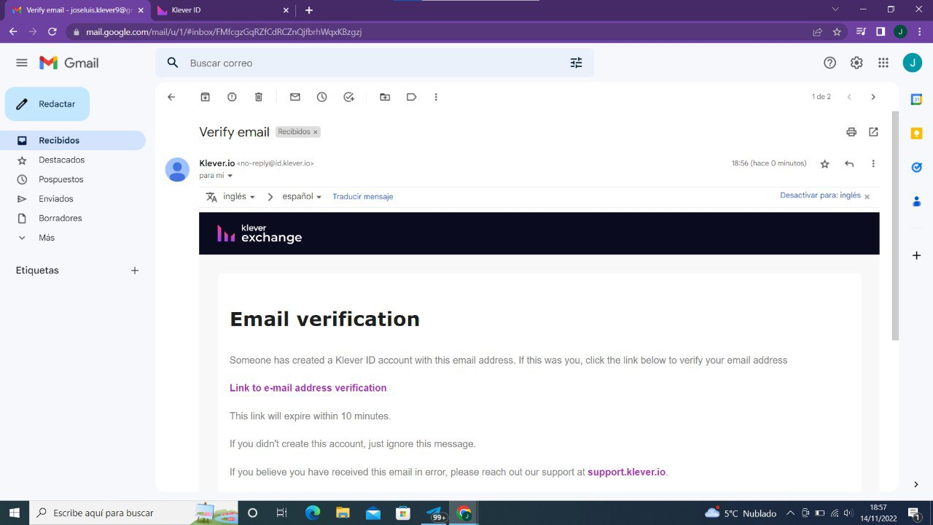Image resolution: width=933 pixels, height=525 pixels.
Task: Open the Recibidos inbox folder
Action: pyautogui.click(x=73, y=140)
